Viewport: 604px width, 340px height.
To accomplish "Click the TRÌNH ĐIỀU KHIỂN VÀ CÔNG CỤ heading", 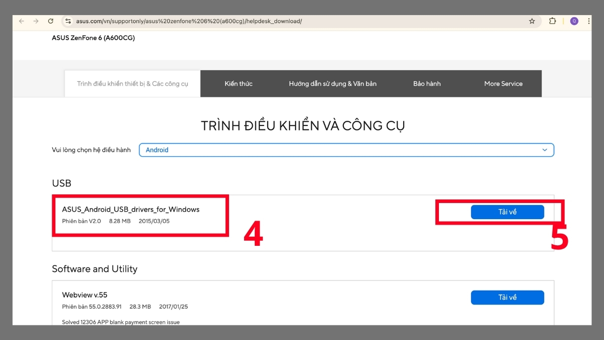I will coord(303,125).
